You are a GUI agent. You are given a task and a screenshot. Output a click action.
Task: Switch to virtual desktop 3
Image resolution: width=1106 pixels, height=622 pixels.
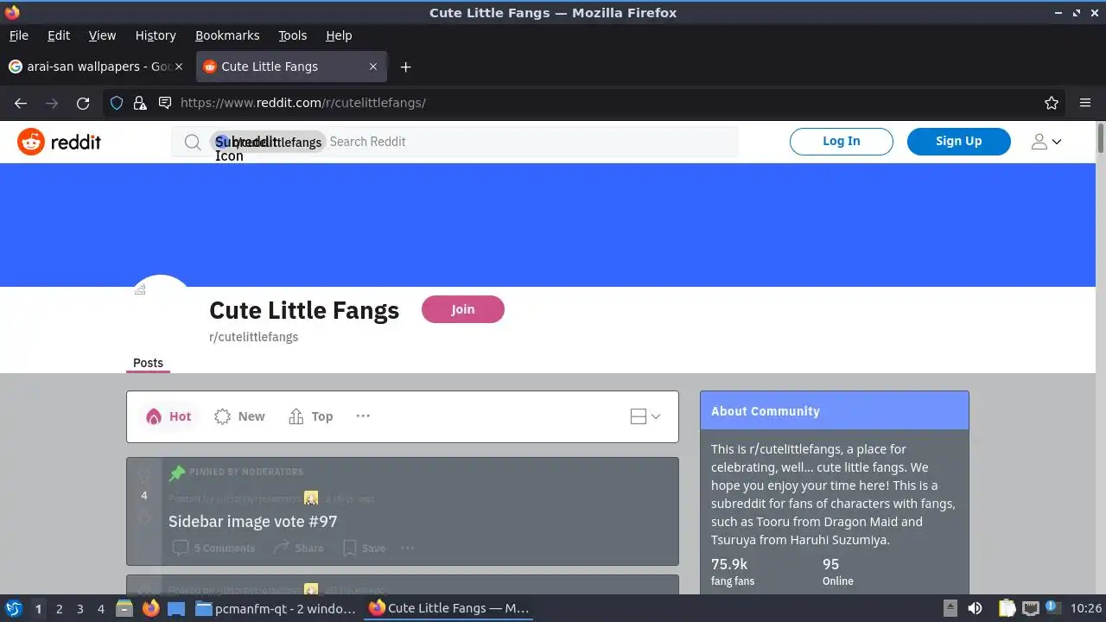[79, 608]
